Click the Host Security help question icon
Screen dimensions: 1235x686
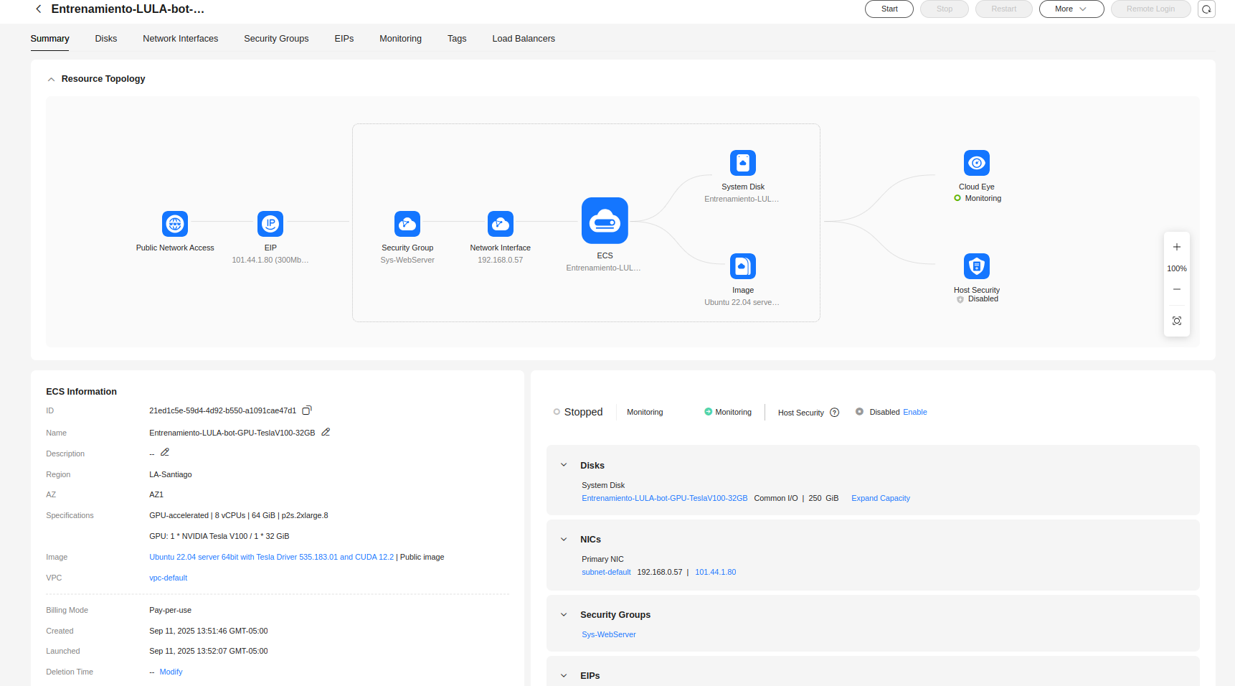834,413
